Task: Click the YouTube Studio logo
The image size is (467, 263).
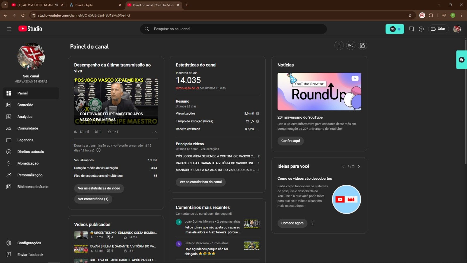Action: tap(30, 29)
